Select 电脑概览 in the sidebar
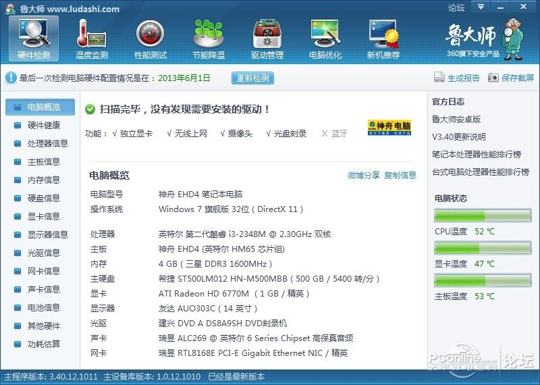Viewport: 540px width, 385px height. tap(40, 107)
